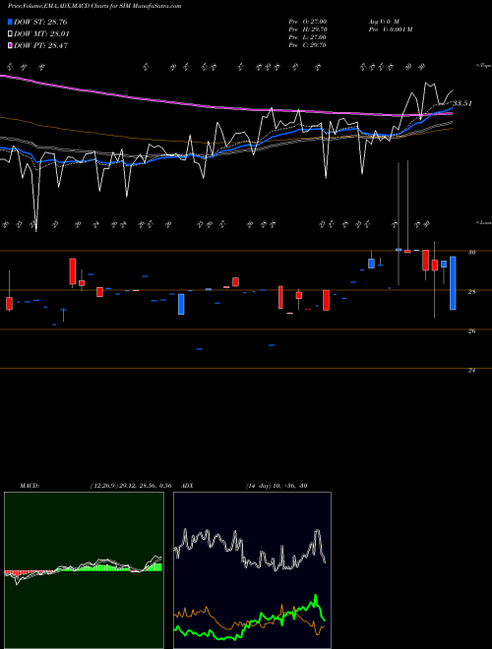The width and height of the screenshot is (492, 649).
Task: Click the '<Lows' marker label
Action: tap(483, 222)
